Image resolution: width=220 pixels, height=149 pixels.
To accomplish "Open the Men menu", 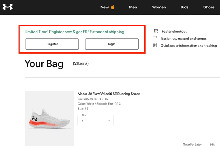I will pyautogui.click(x=133, y=7).
